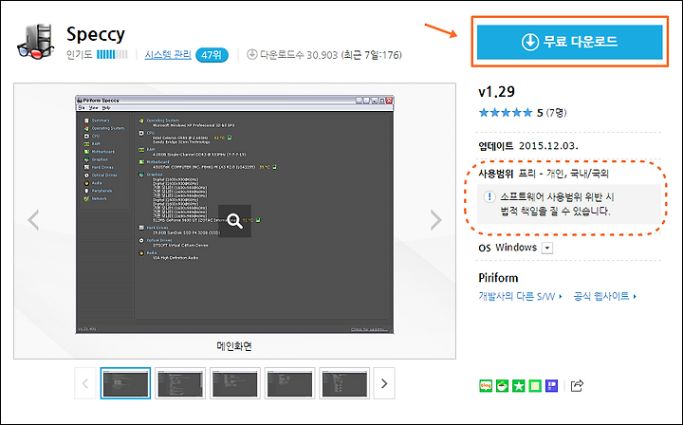Click the exclamation info icon in notice

(489, 196)
